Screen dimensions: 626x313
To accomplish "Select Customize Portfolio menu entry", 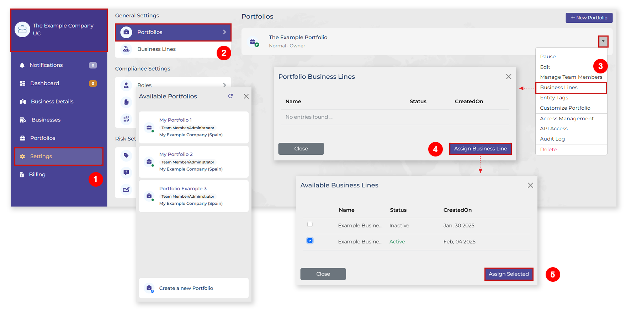I will [x=565, y=108].
